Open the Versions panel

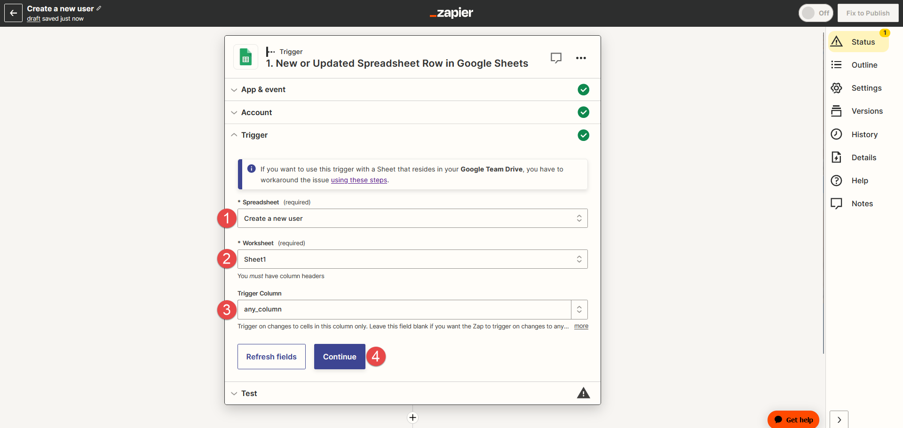[858, 111]
